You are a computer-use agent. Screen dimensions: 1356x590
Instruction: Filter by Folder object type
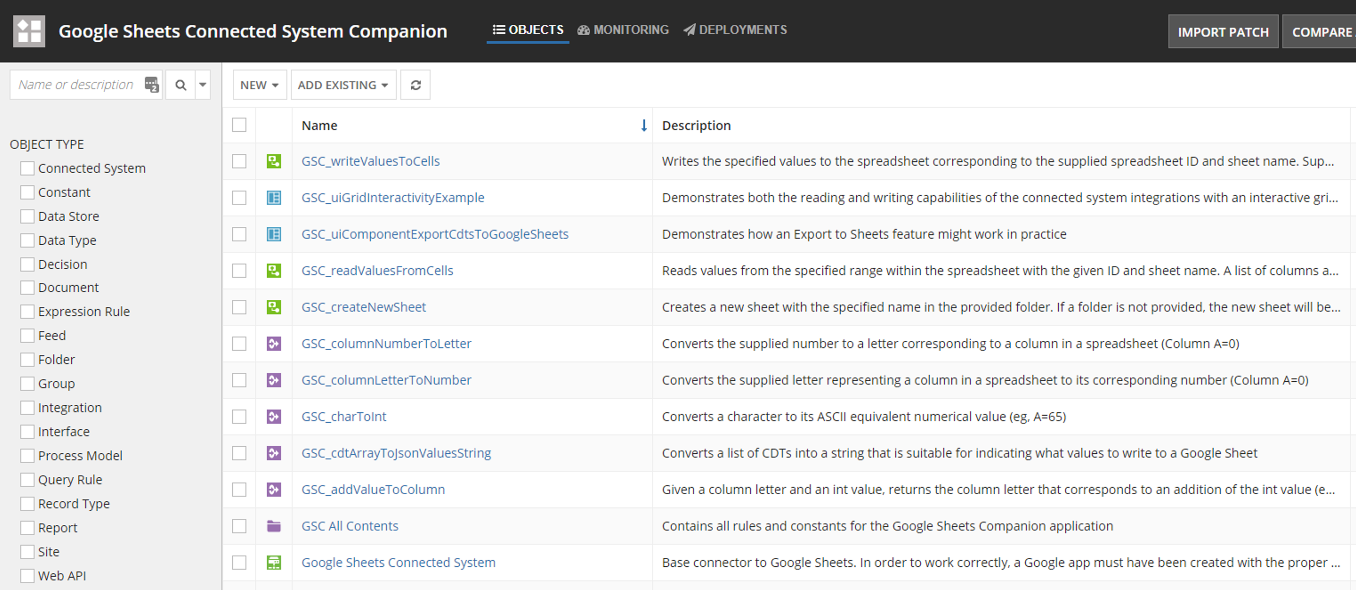[x=28, y=359]
